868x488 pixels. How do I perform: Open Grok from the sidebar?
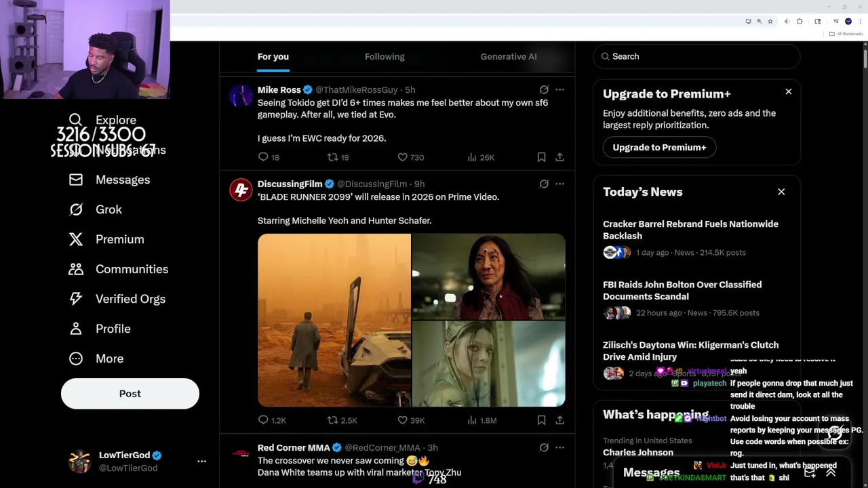pos(96,209)
